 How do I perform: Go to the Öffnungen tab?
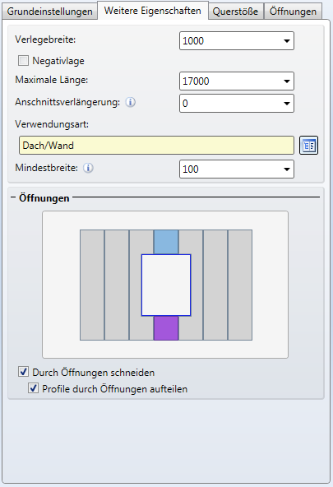pyautogui.click(x=293, y=12)
